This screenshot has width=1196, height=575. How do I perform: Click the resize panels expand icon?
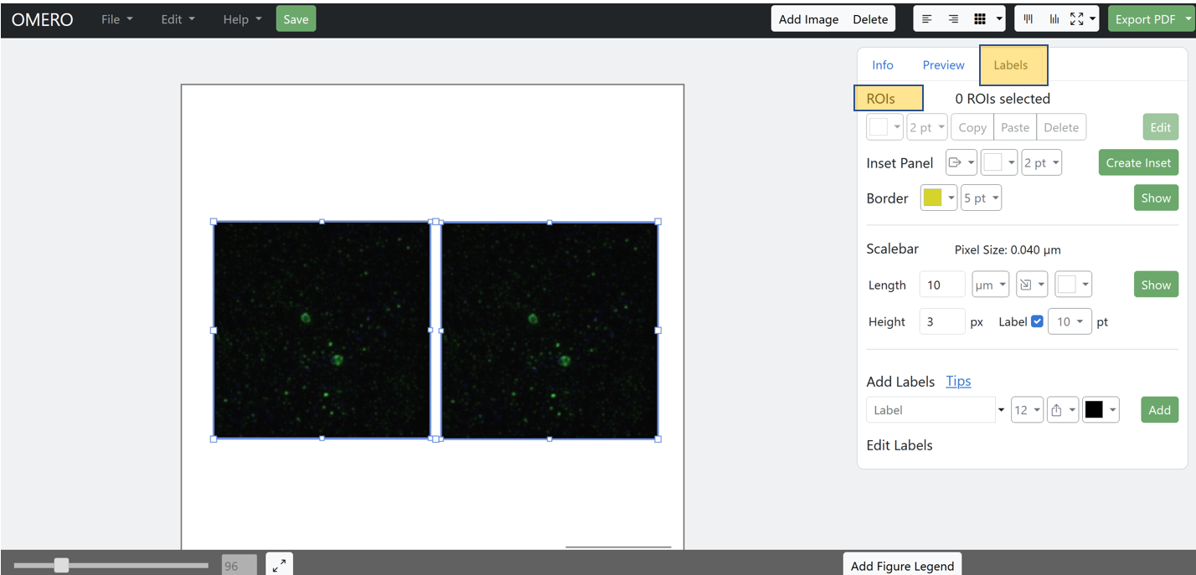point(1077,18)
